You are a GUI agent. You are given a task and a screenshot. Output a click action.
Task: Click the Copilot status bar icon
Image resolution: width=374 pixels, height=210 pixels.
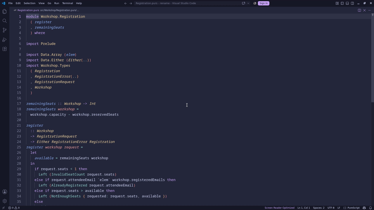[x=364, y=208]
